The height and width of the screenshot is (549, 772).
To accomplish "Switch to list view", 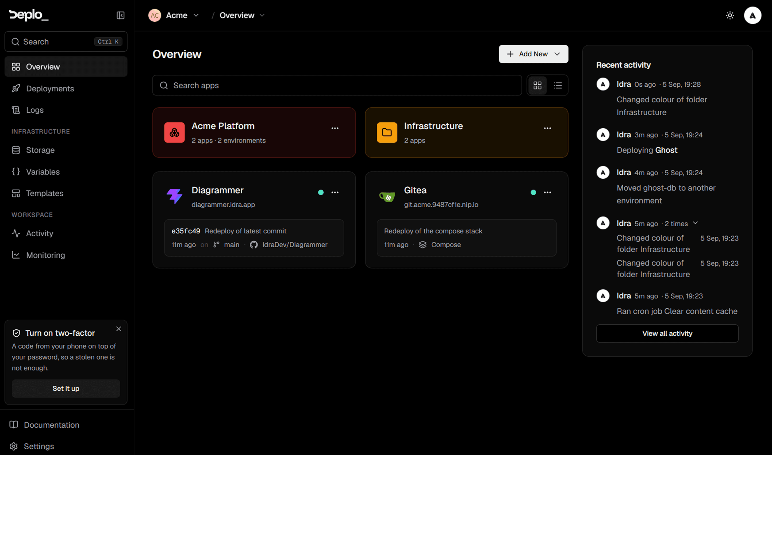I will pos(558,86).
